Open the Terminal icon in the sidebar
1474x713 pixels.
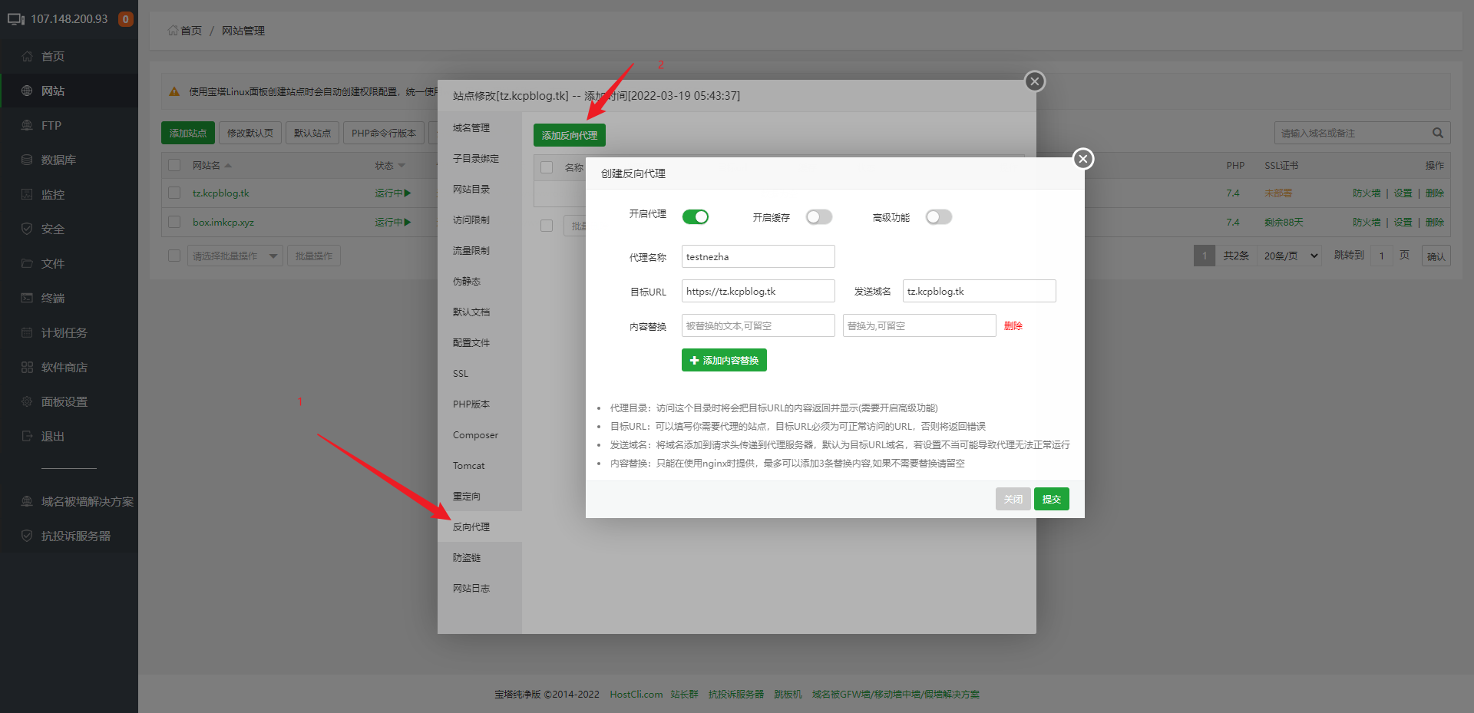[27, 298]
